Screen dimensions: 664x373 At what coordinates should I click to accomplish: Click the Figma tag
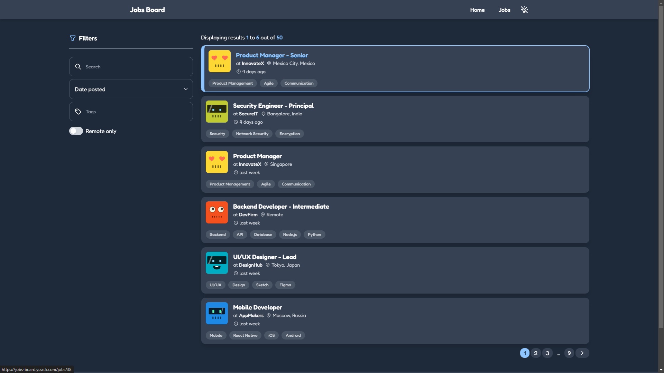[x=285, y=285]
